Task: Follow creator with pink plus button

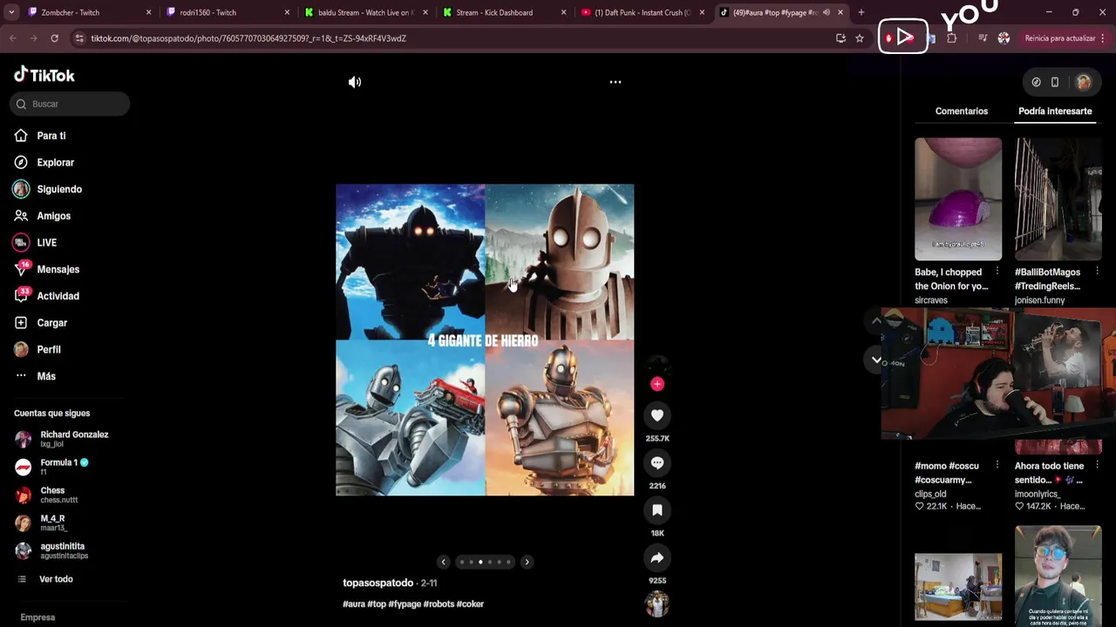Action: (x=657, y=384)
